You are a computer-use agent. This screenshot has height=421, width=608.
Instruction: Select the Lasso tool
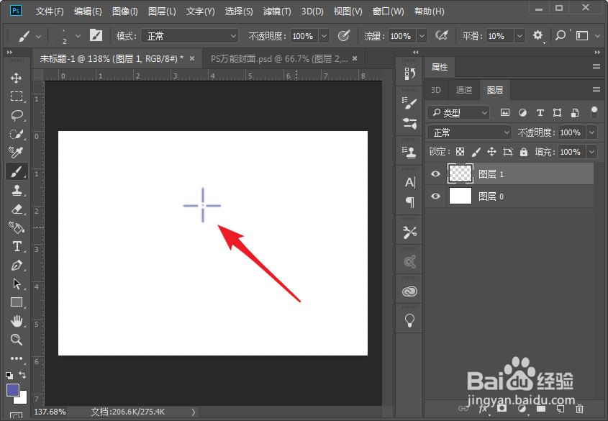17,115
